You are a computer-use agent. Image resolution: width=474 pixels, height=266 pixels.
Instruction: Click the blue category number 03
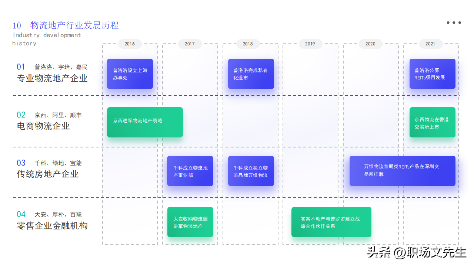(x=21, y=163)
